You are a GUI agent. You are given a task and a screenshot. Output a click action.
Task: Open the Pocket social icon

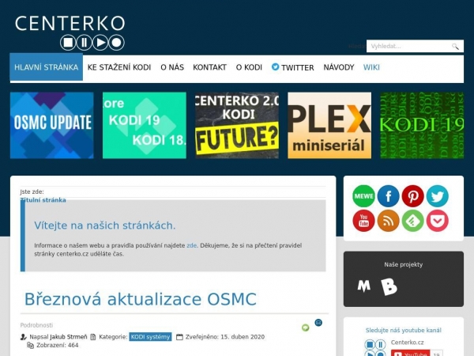point(438,221)
